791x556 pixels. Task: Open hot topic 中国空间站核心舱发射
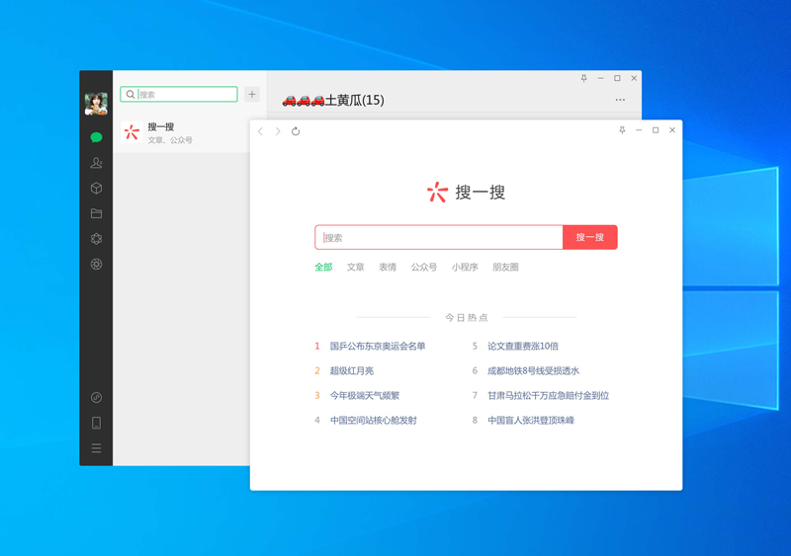(x=374, y=421)
